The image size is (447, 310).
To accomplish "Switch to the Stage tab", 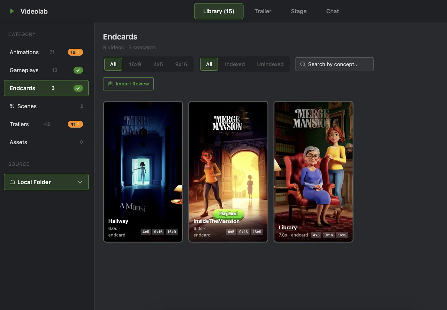I will [299, 11].
